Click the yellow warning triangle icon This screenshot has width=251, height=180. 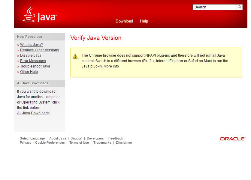click(75, 56)
